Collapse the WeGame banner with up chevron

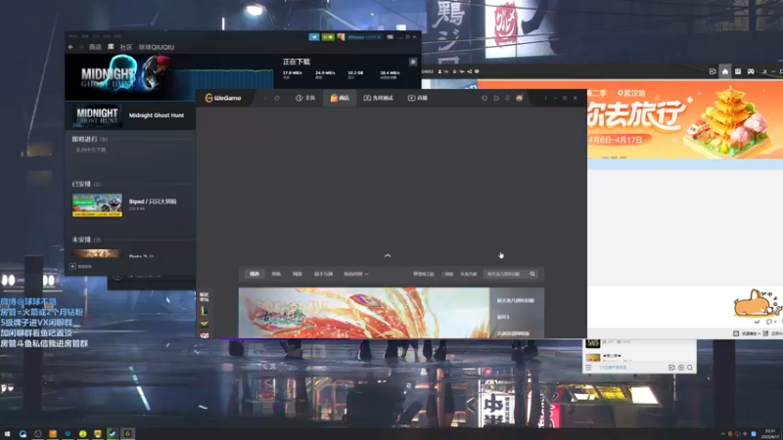tap(388, 255)
